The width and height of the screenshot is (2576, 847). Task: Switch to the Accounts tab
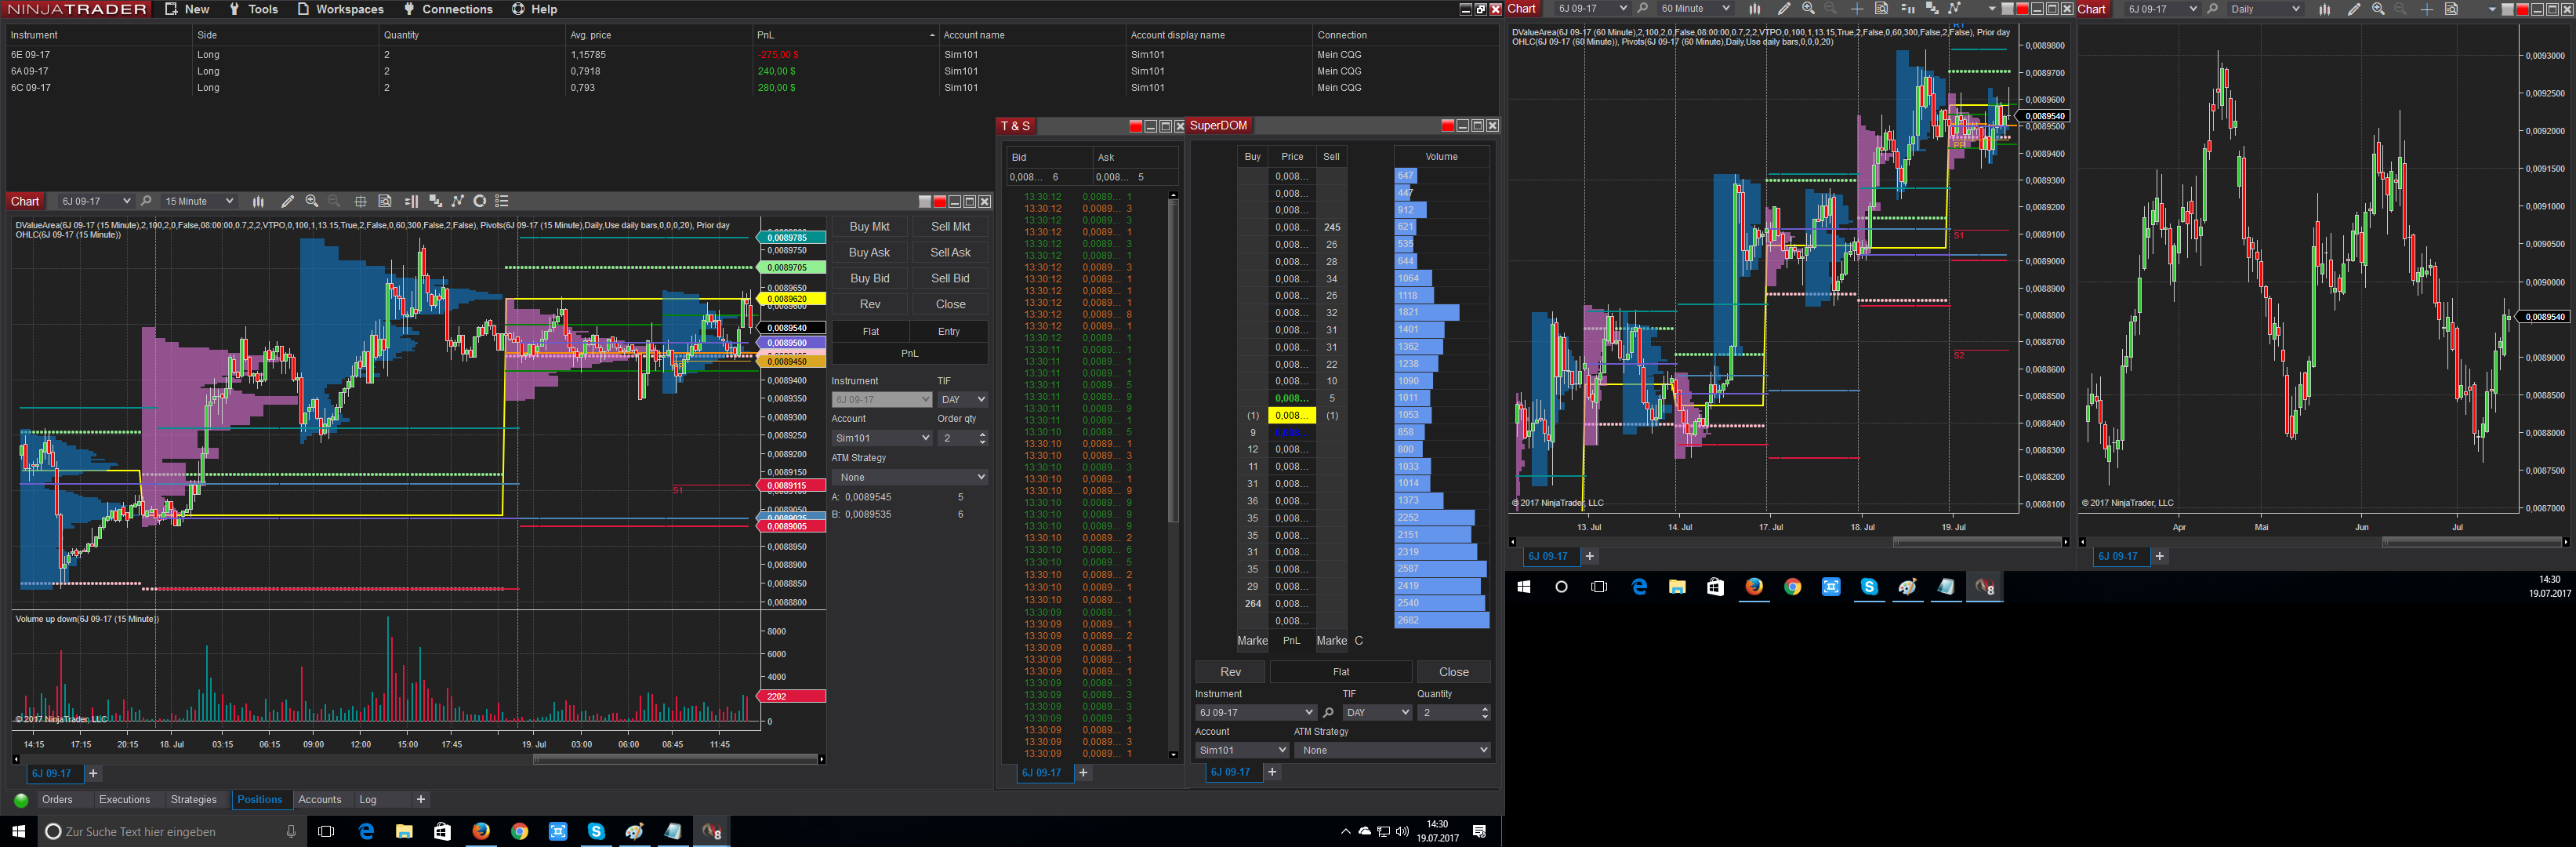[x=320, y=800]
